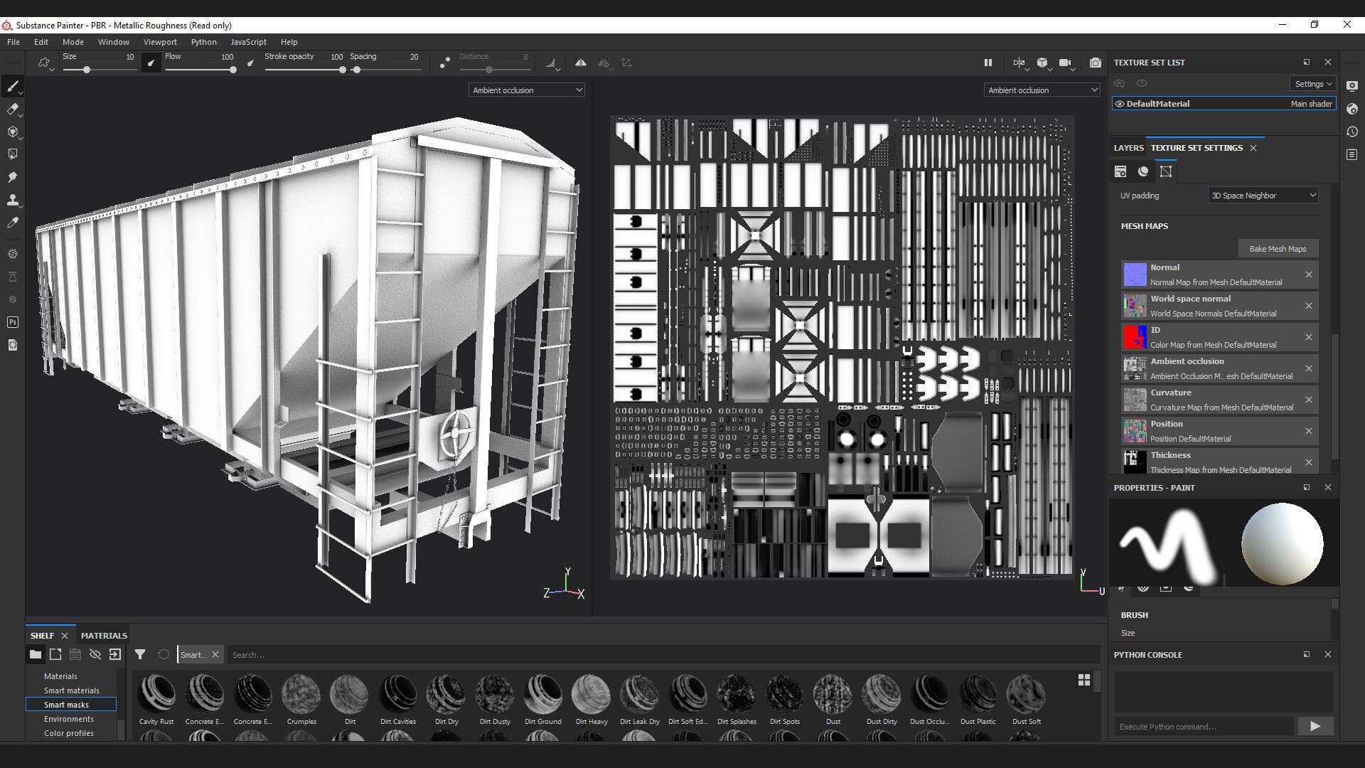This screenshot has height=768, width=1365.
Task: Expand the Texture Set Settings dropdown
Action: (1312, 84)
